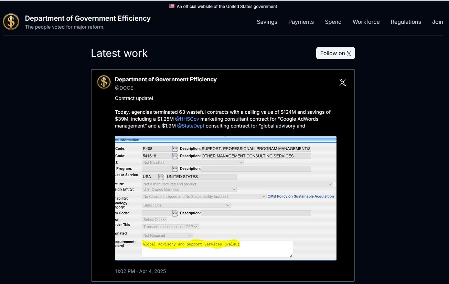Click the X logo in the tweet card
The height and width of the screenshot is (284, 449).
click(x=342, y=82)
